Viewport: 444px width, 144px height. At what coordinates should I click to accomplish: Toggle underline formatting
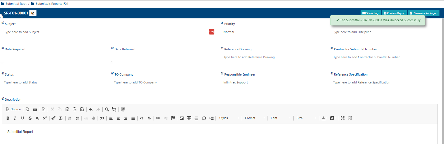(x=23, y=118)
